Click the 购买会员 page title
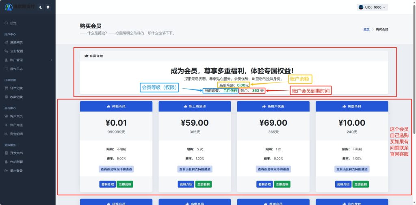416x205 pixels. click(91, 26)
